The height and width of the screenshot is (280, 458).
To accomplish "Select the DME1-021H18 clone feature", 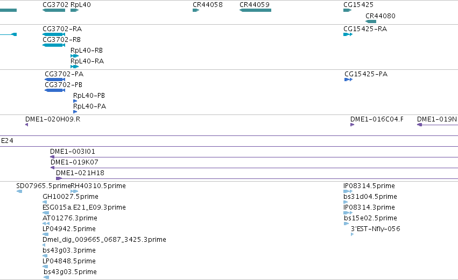I will click(x=257, y=178).
